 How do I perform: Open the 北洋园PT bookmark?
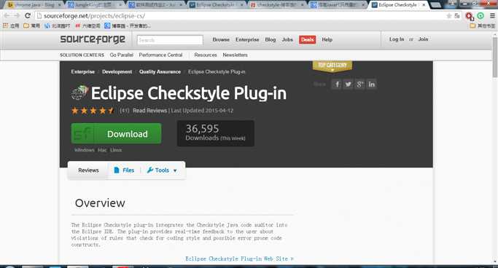57,25
